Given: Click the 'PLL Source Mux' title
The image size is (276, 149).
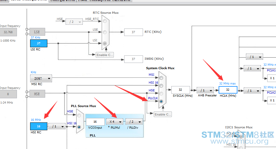Looking at the screenshot, I should (x=83, y=106).
